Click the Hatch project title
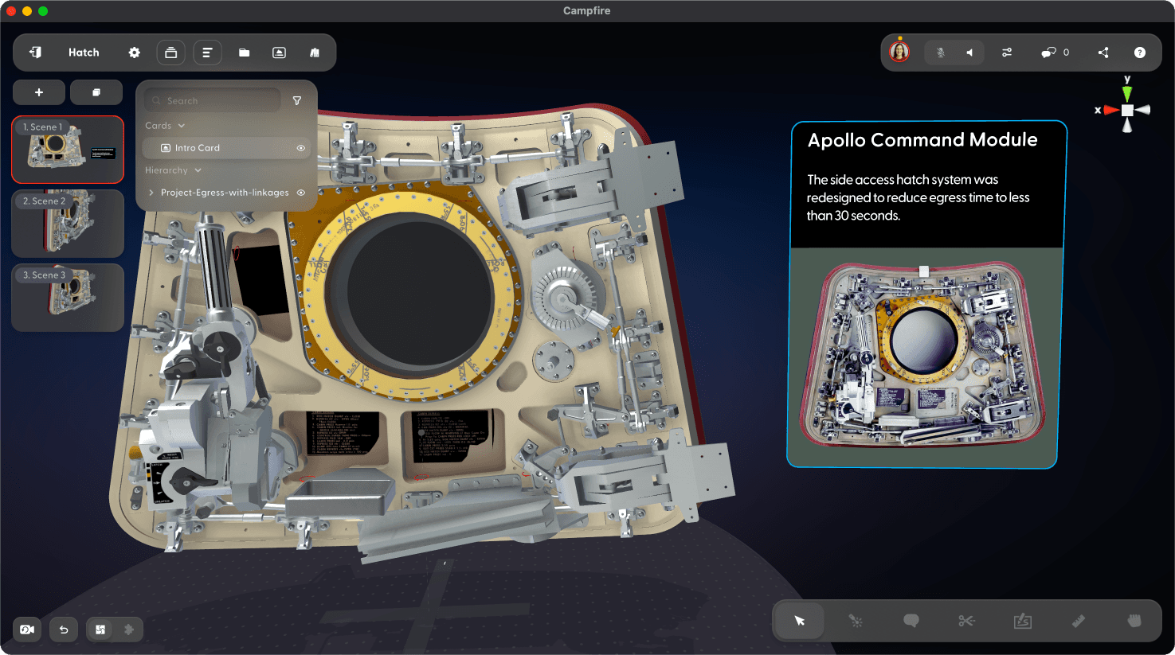The image size is (1175, 655). (84, 53)
